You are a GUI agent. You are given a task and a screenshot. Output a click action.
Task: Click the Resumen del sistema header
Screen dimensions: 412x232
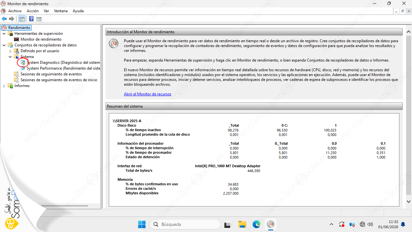click(x=254, y=106)
